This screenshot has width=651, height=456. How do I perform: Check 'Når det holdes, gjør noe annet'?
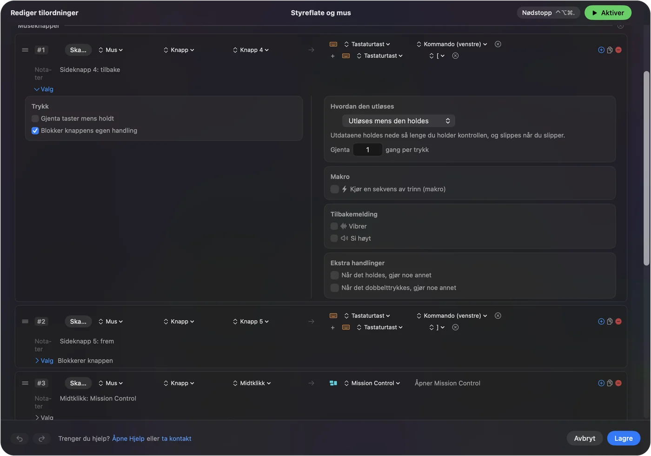click(x=334, y=275)
